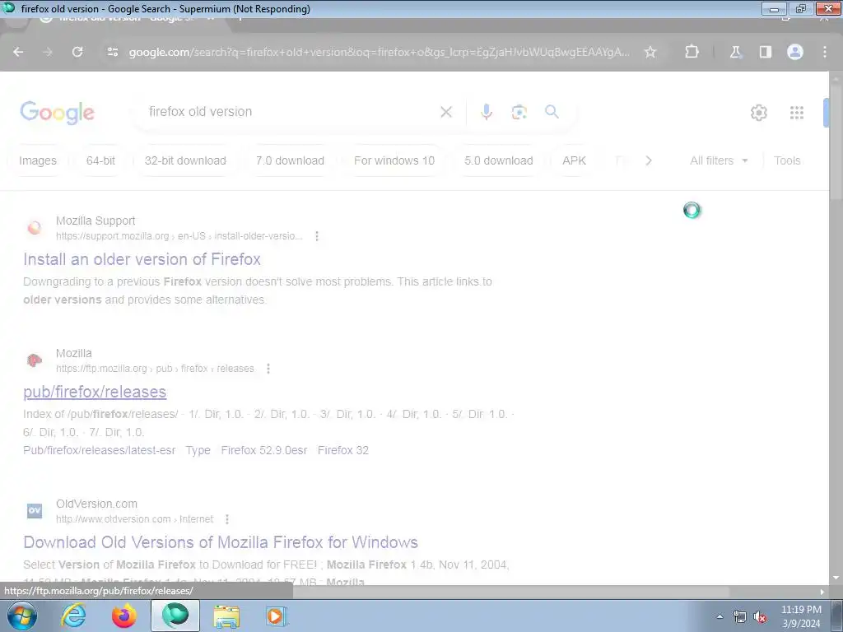The height and width of the screenshot is (632, 843).
Task: Select the For windows 10 chip
Action: pos(394,160)
